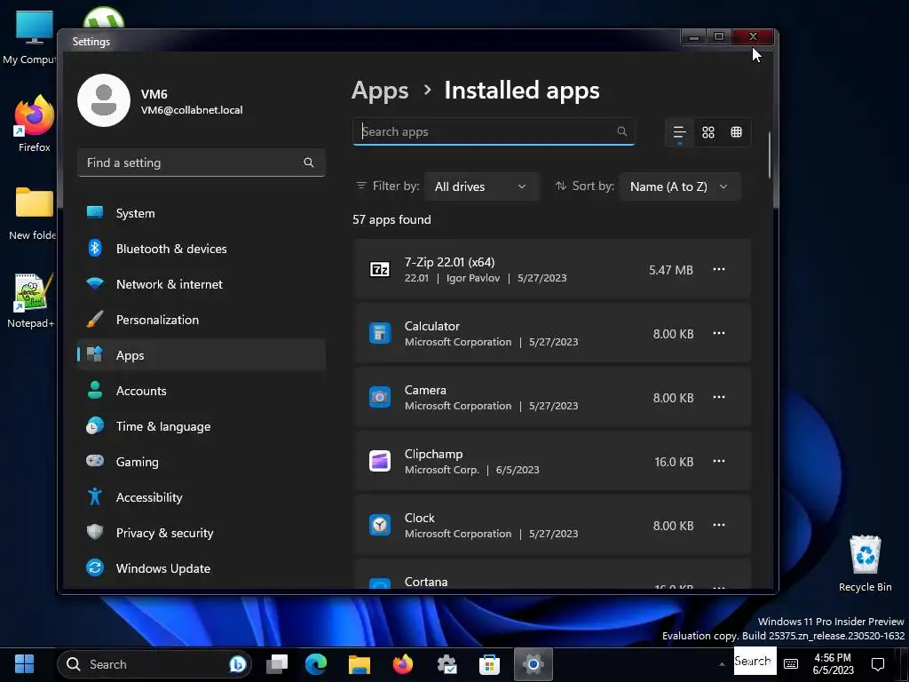Open Personalization settings
909x682 pixels.
pyautogui.click(x=202, y=320)
